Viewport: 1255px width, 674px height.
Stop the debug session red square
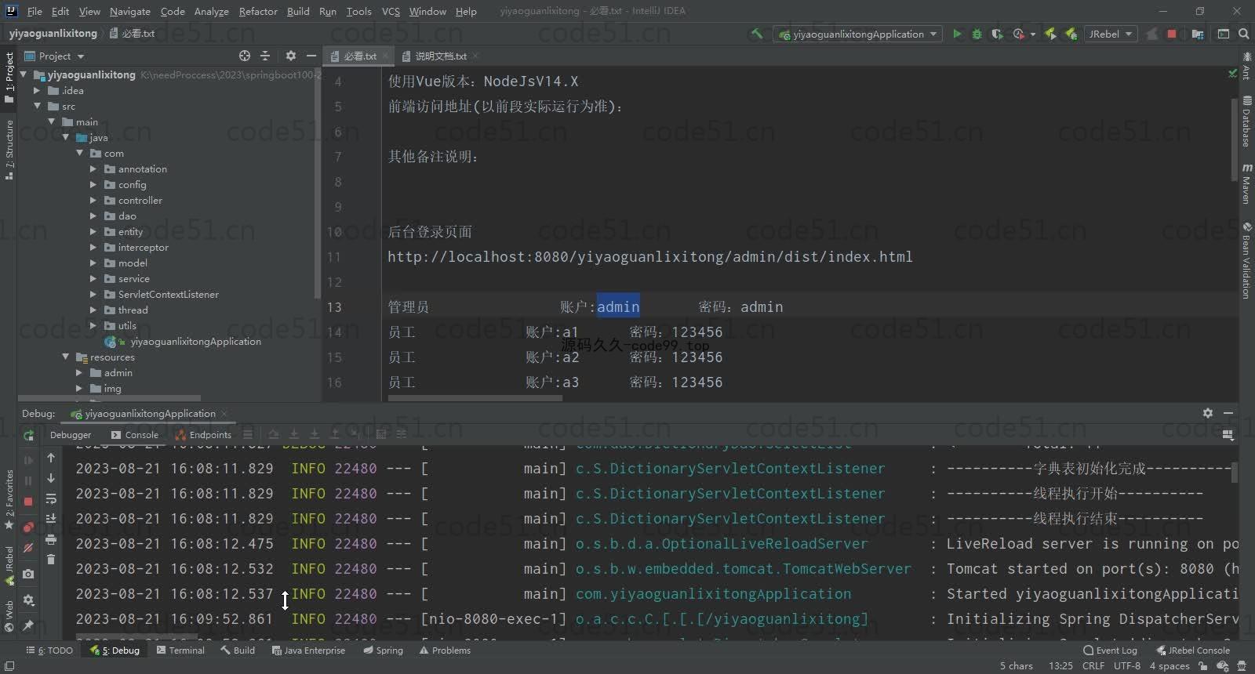coord(28,502)
